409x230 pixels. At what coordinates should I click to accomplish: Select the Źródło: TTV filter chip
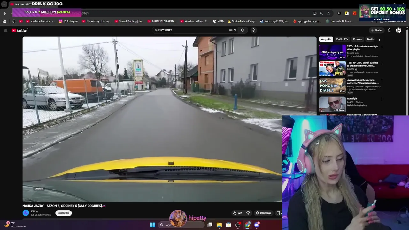(x=342, y=39)
